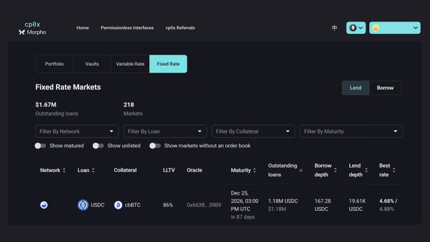Click the 1.18M USDC outstanding loans value
Viewport: 430px width, 242px height.
coord(283,201)
